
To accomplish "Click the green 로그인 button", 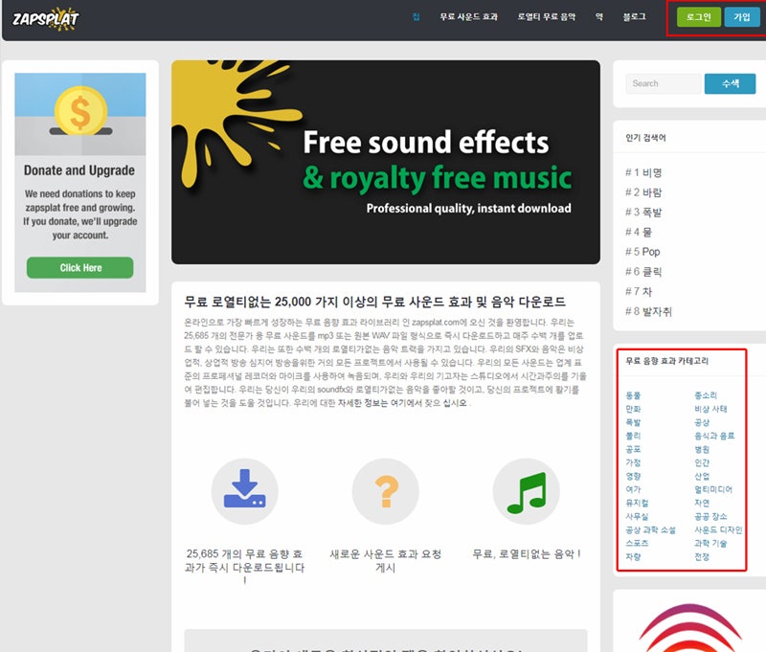I will click(699, 17).
